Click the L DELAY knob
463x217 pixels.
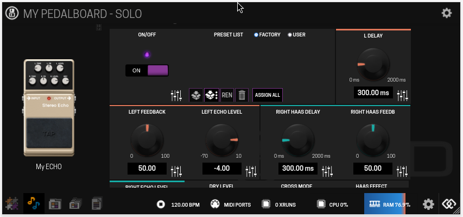tap(373, 64)
